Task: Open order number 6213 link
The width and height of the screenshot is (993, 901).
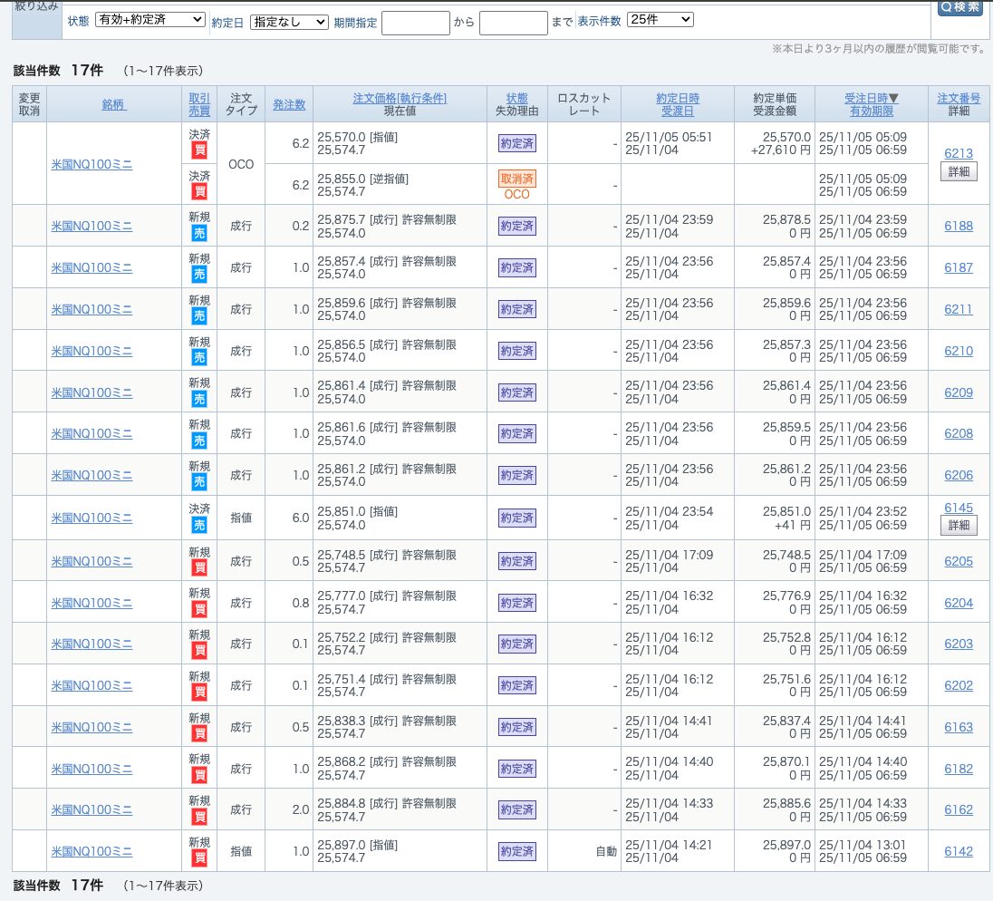Action: 958,153
